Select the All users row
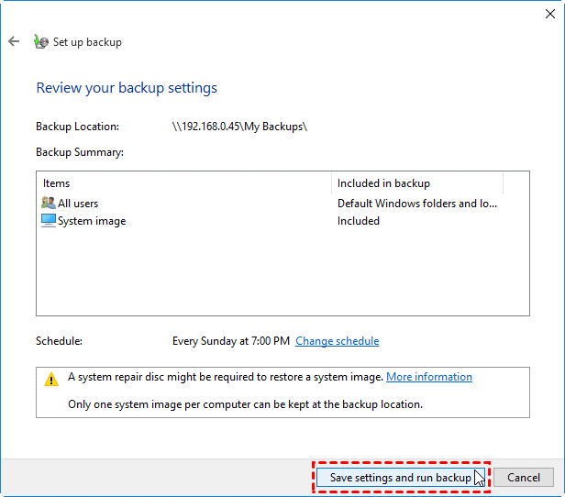This screenshot has width=565, height=497. coord(79,204)
